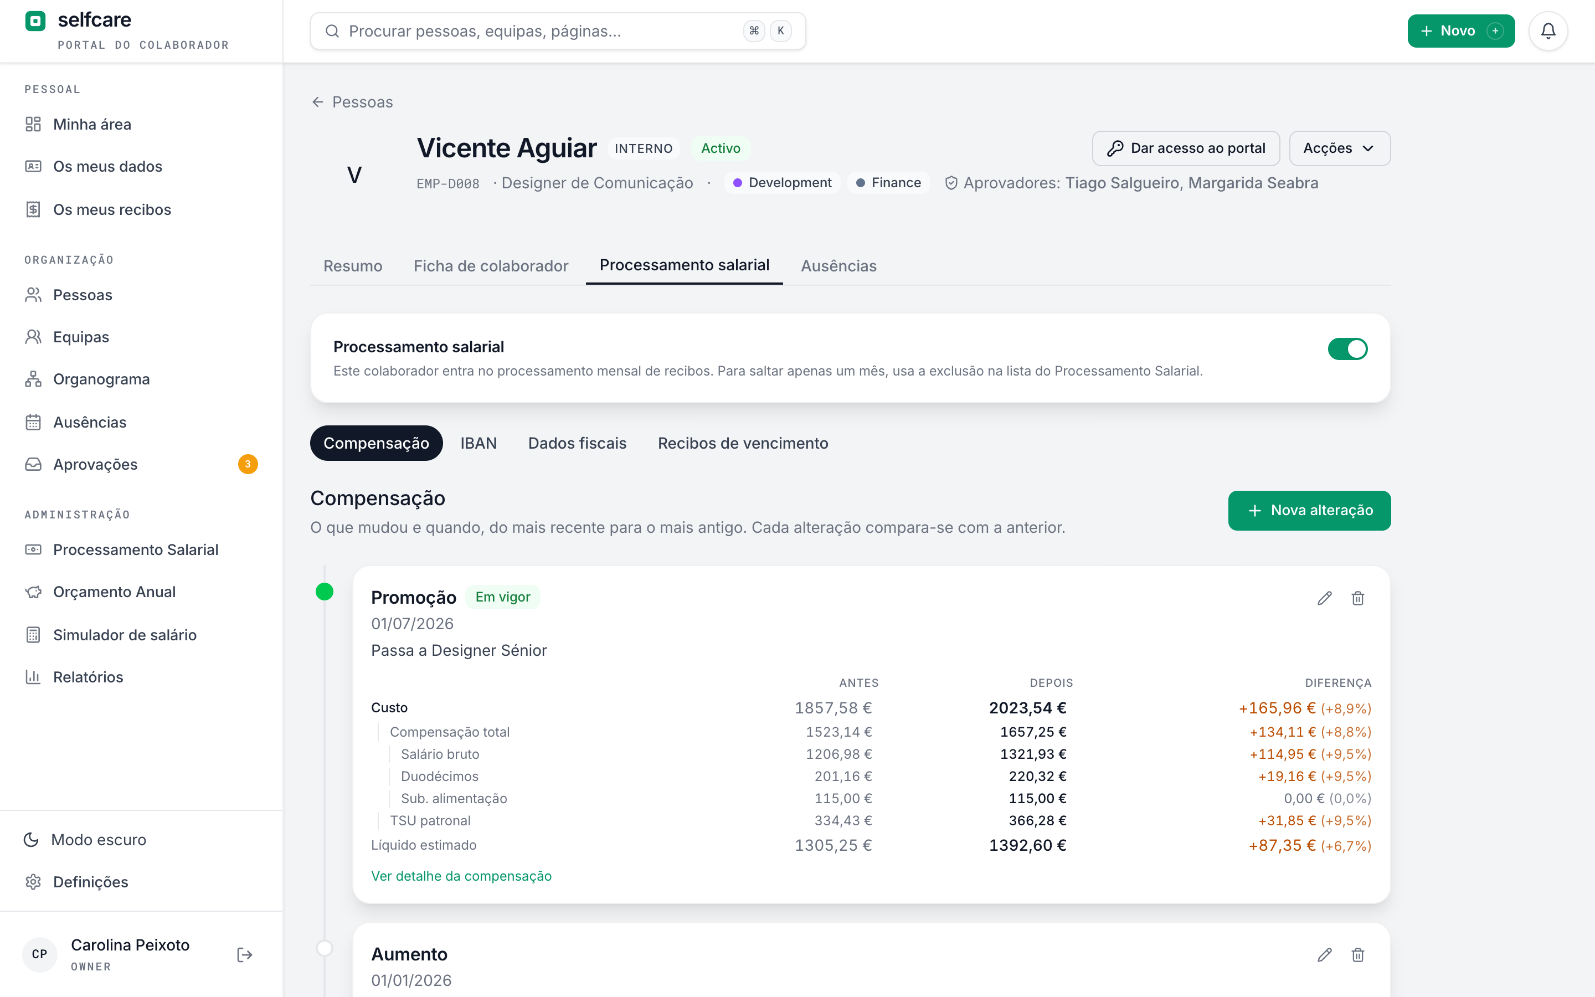Edit the Aumento entry with pencil icon
Screen dimensions: 1595x997
click(x=1324, y=954)
